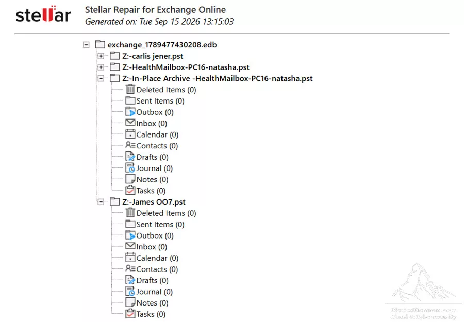Open Contacts (0) in In-Place Archive

[x=157, y=146]
